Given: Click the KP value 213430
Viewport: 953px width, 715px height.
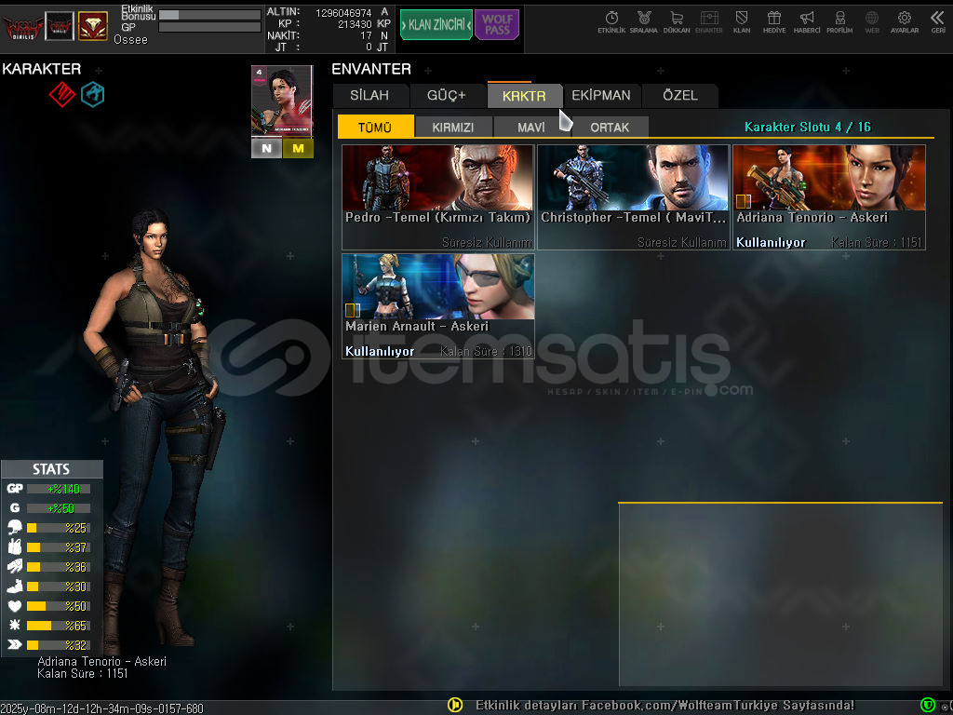Looking at the screenshot, I should click(355, 24).
